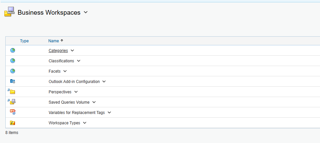Expand the Facets actions chevron
This screenshot has width=320, height=143.
[x=65, y=71]
